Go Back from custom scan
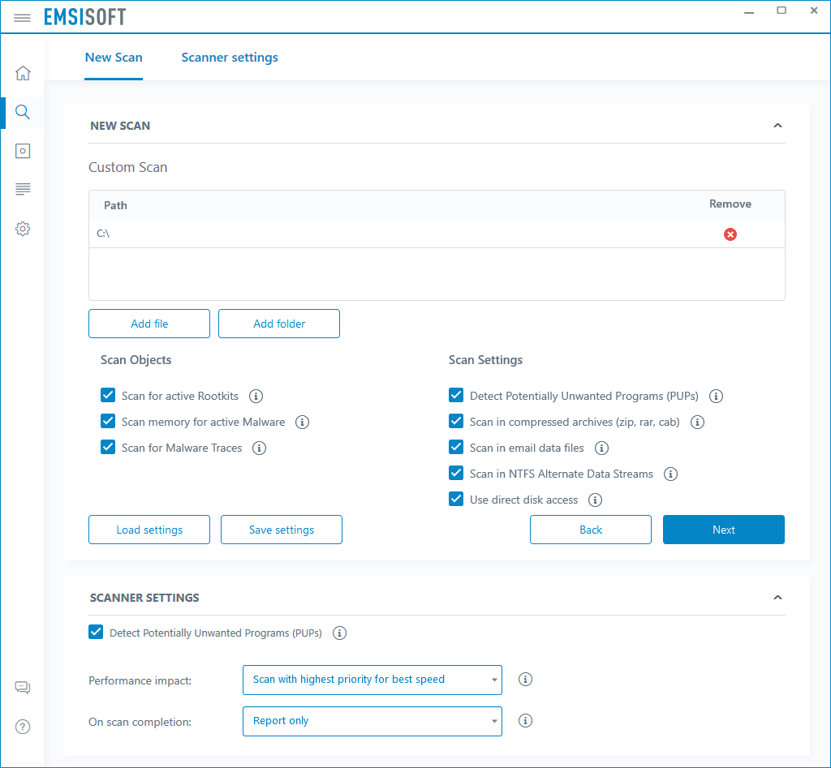This screenshot has width=831, height=768. click(x=591, y=530)
